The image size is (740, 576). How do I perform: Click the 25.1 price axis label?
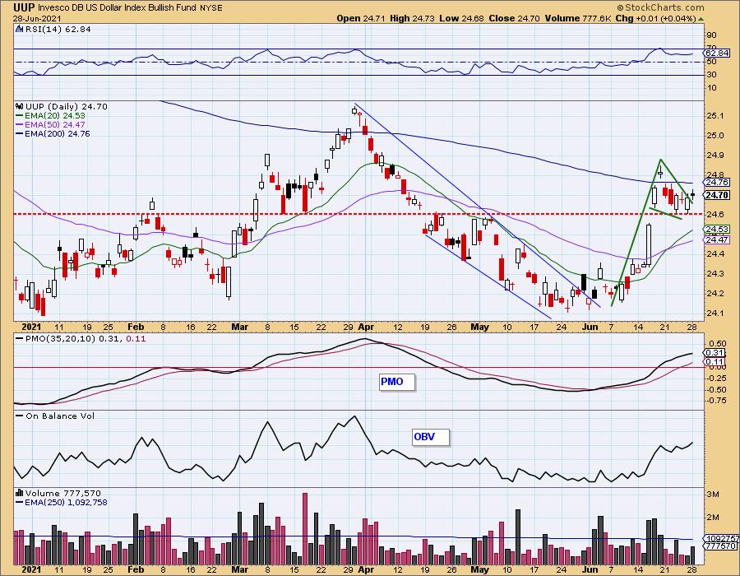click(715, 116)
